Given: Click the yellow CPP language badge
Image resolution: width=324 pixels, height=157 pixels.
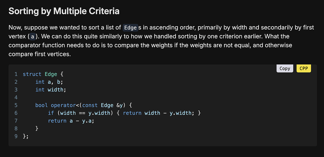Looking at the screenshot, I should pyautogui.click(x=304, y=68).
